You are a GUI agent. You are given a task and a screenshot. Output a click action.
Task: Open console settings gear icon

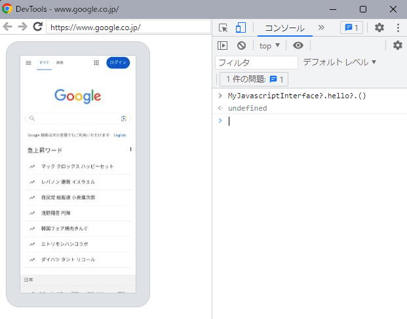398,45
